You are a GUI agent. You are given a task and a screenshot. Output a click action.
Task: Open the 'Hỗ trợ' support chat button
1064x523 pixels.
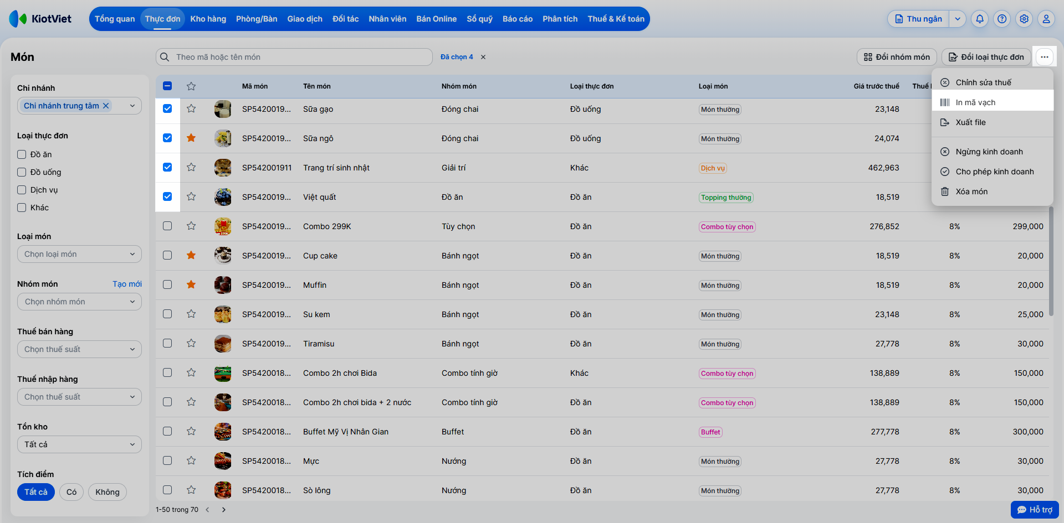click(1035, 510)
